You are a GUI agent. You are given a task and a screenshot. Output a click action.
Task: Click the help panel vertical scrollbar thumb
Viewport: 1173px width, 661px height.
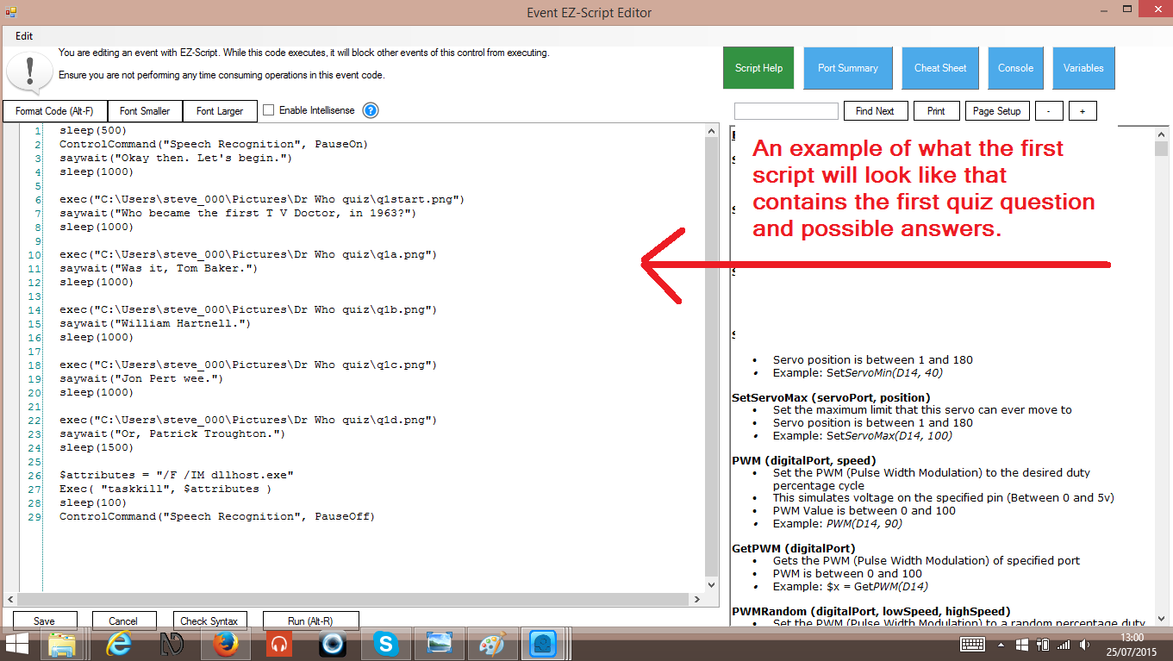[x=1161, y=148]
